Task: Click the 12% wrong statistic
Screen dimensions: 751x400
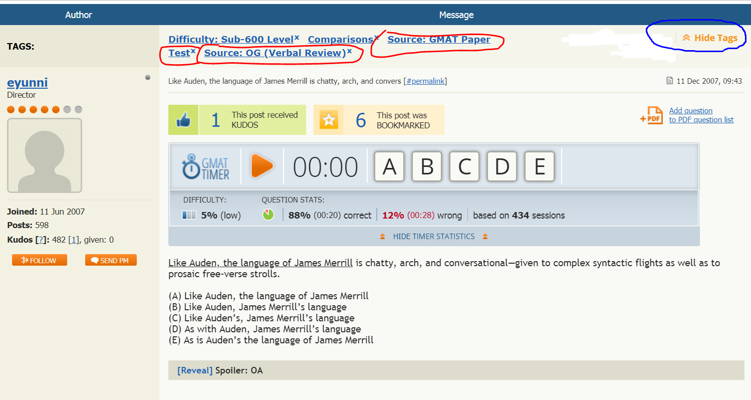Action: click(x=422, y=216)
